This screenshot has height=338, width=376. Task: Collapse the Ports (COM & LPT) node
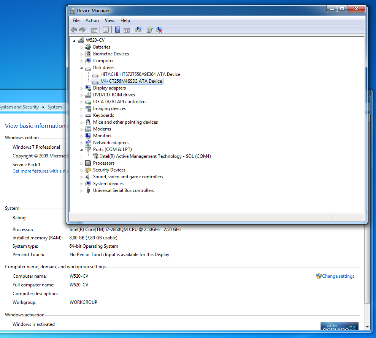(x=81, y=150)
